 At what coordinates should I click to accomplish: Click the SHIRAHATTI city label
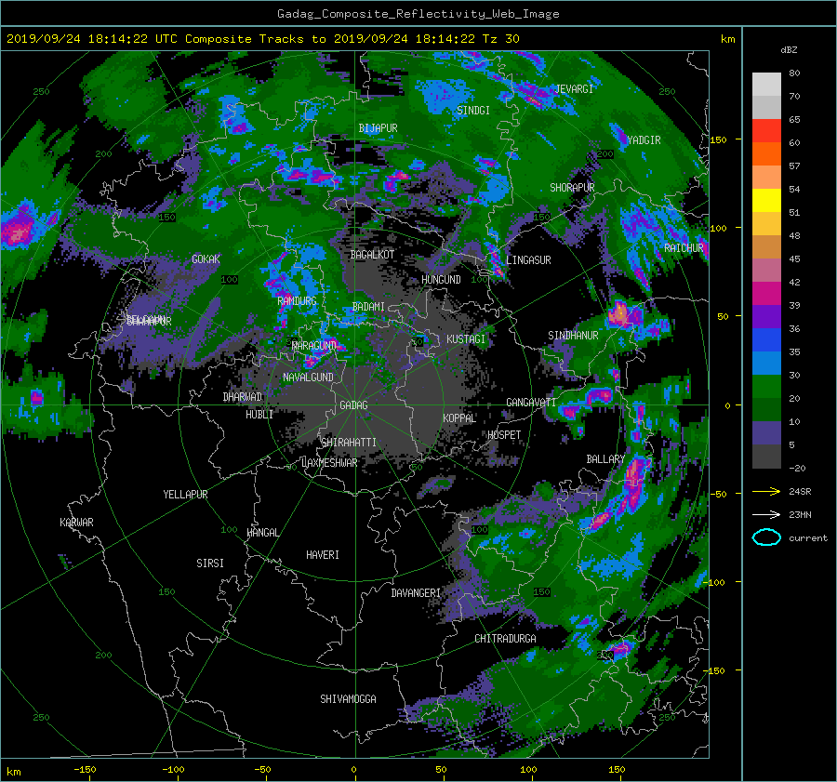tap(349, 443)
